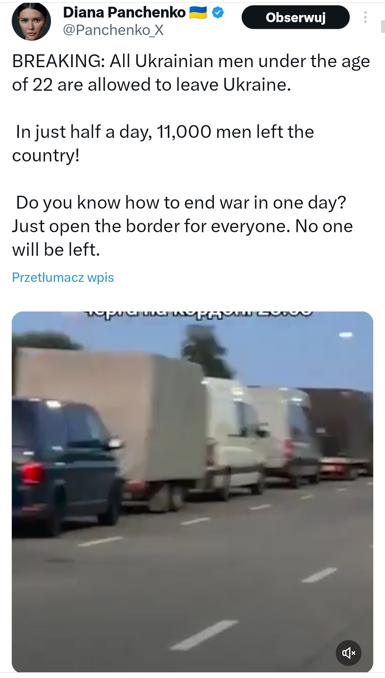Click the Cyrillic caption atop the video

(x=199, y=314)
